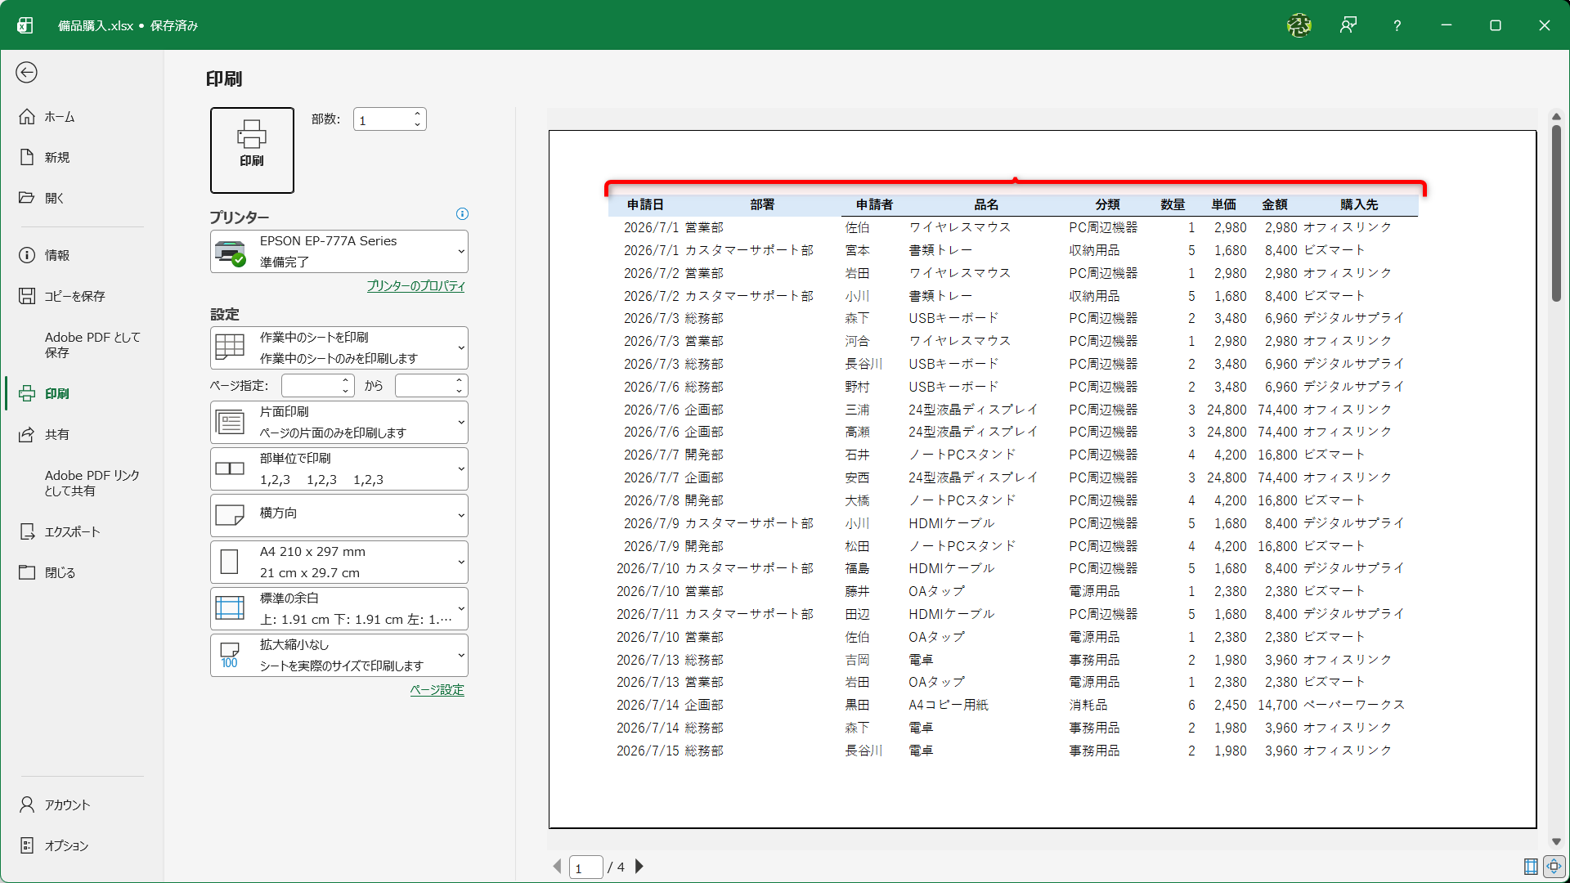
Task: Click the A4コピー用紙 entry in preview
Action: click(x=949, y=705)
